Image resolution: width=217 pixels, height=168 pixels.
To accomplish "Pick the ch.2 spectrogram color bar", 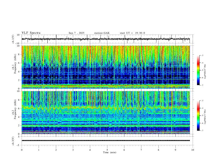I will [x=198, y=116].
